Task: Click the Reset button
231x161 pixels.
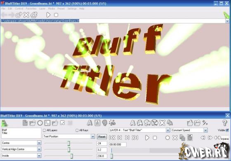Action: (x=101, y=136)
